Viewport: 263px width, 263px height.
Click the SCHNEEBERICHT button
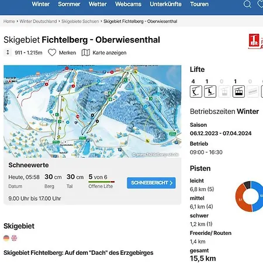point(151,183)
